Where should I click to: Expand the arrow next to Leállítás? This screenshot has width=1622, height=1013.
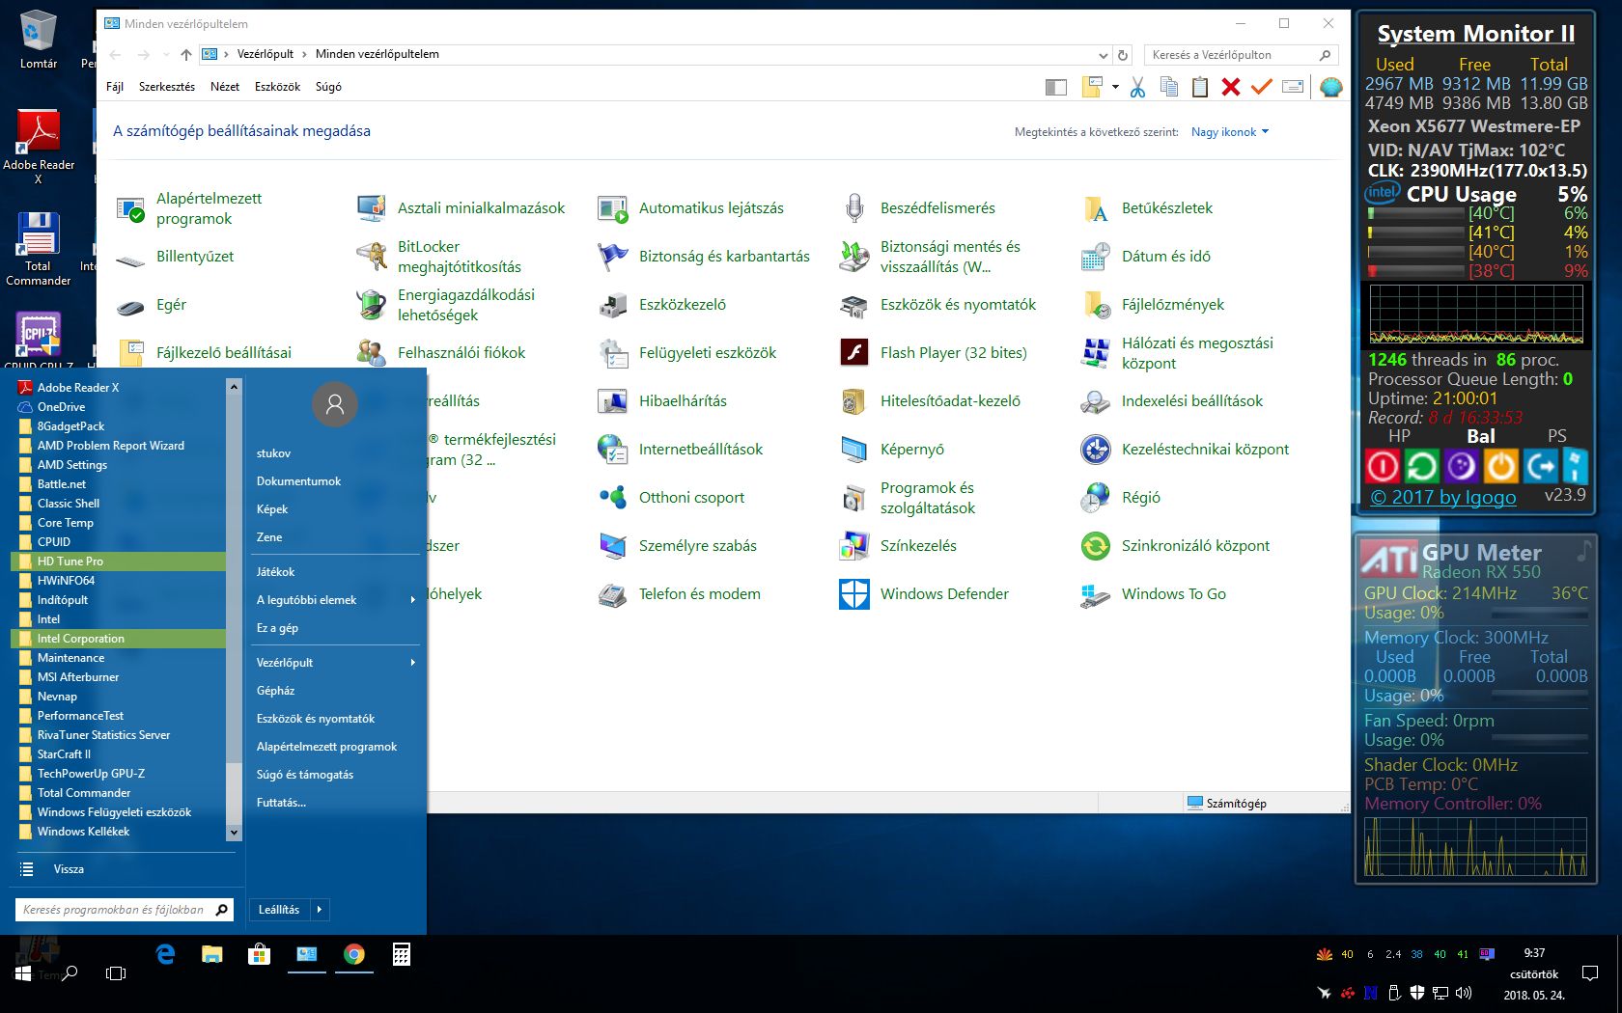[x=320, y=910]
